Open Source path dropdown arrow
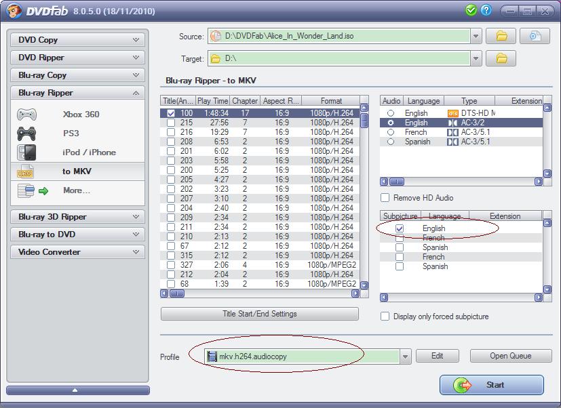This screenshot has width=561, height=408. [476, 36]
